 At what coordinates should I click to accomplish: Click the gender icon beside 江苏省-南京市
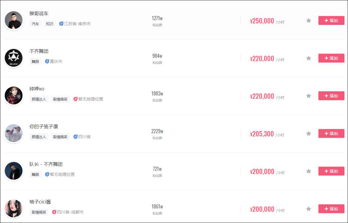61,24
